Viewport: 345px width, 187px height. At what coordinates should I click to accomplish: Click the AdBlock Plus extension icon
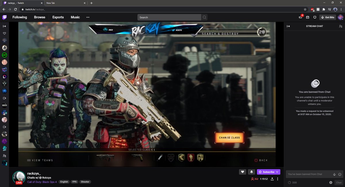[x=312, y=9]
